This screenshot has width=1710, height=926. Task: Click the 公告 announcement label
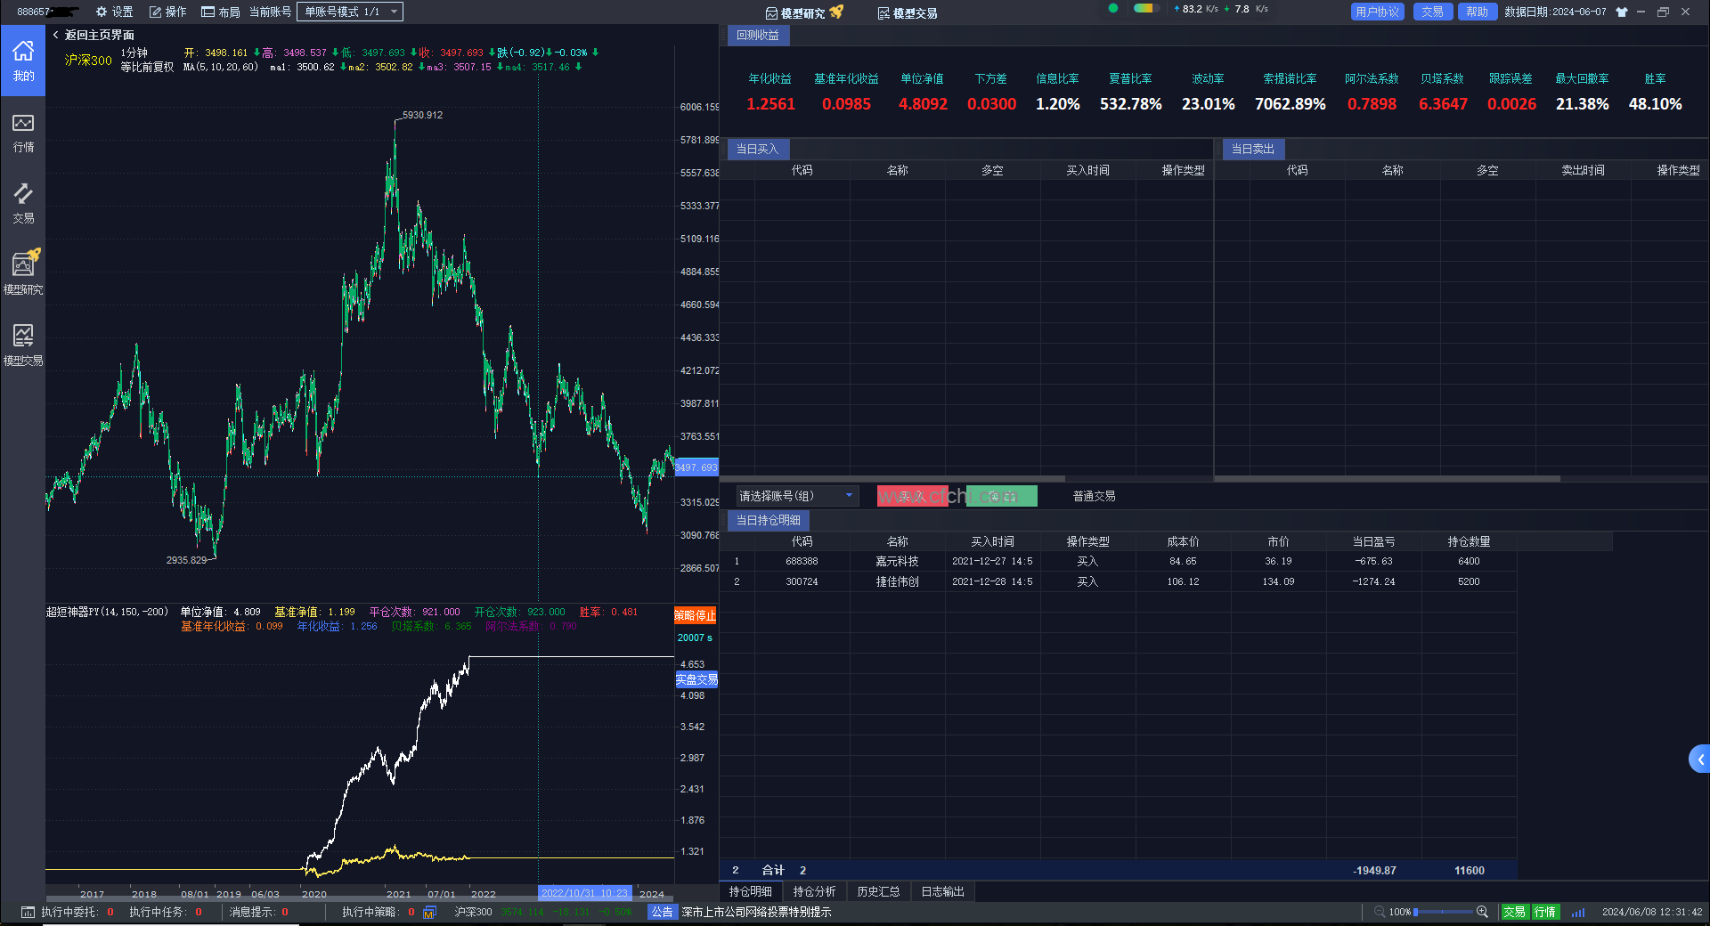(x=662, y=912)
